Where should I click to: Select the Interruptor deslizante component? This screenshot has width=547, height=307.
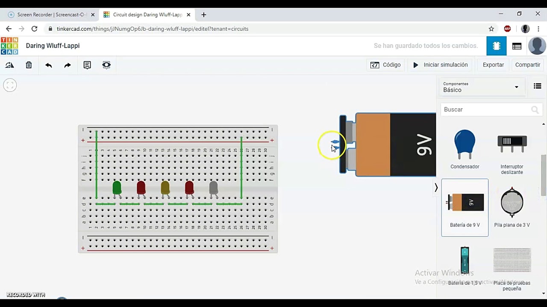[512, 152]
